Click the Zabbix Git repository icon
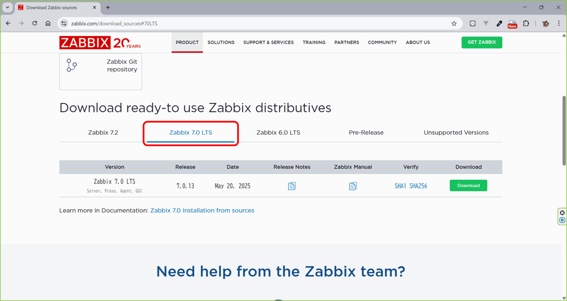The image size is (567, 301). (x=71, y=65)
